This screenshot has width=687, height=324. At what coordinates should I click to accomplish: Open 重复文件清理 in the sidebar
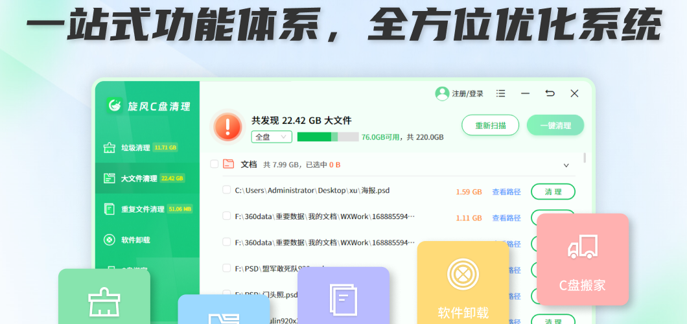coord(147,209)
